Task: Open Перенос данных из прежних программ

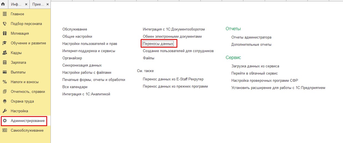Action: click(175, 86)
